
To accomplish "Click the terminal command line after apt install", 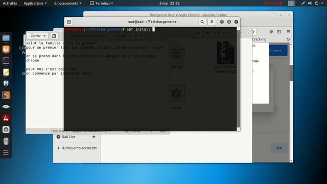I will 153,29.
